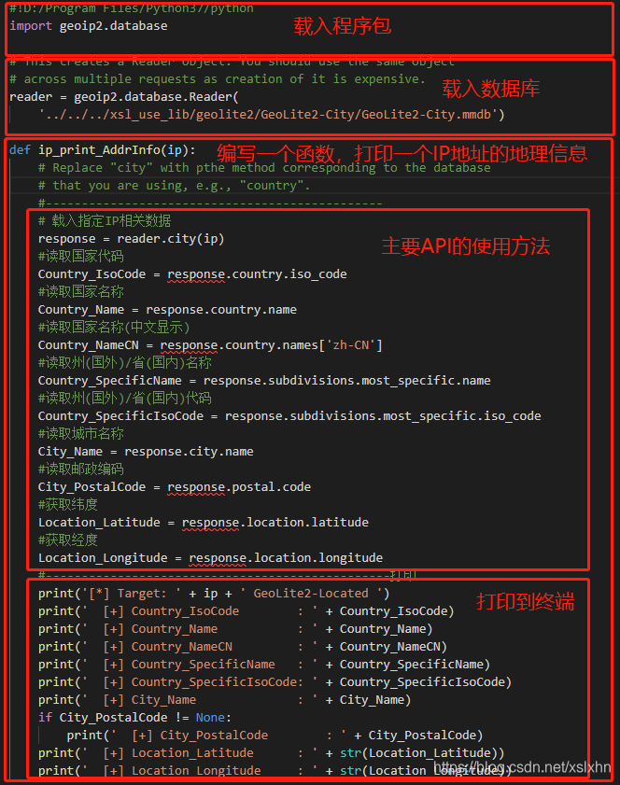Click the print statement outputting Country_SpecificName
The image size is (620, 785).
(264, 665)
